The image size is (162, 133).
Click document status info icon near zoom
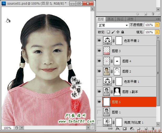click(17, 128)
